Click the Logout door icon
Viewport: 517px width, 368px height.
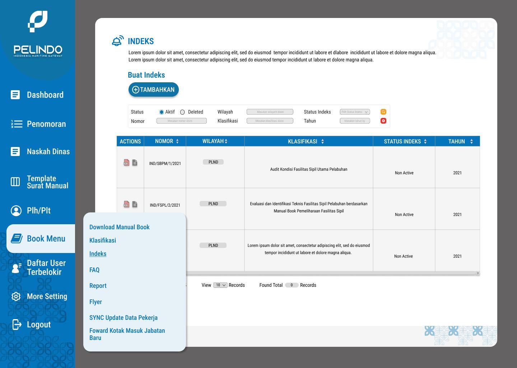point(17,325)
